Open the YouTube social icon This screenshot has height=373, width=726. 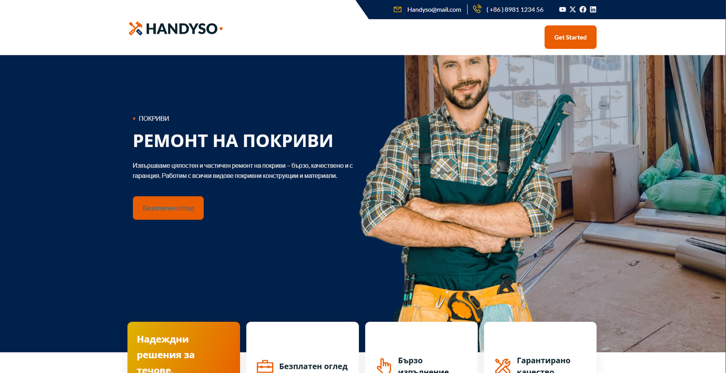pyautogui.click(x=562, y=10)
